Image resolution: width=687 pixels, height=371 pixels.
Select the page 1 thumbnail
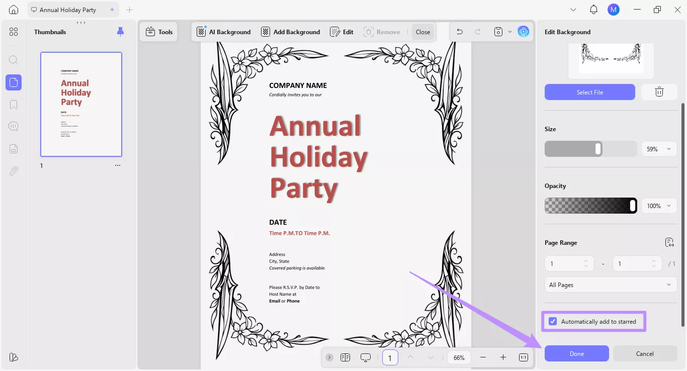click(81, 104)
